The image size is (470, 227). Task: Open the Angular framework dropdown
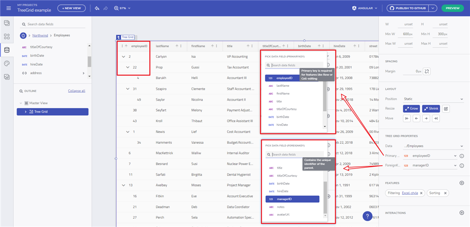(365, 8)
